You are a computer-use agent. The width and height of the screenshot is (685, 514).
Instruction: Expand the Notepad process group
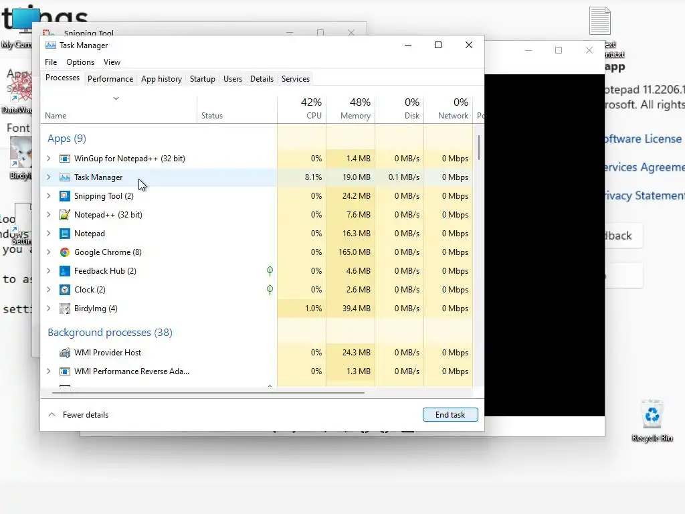(48, 234)
